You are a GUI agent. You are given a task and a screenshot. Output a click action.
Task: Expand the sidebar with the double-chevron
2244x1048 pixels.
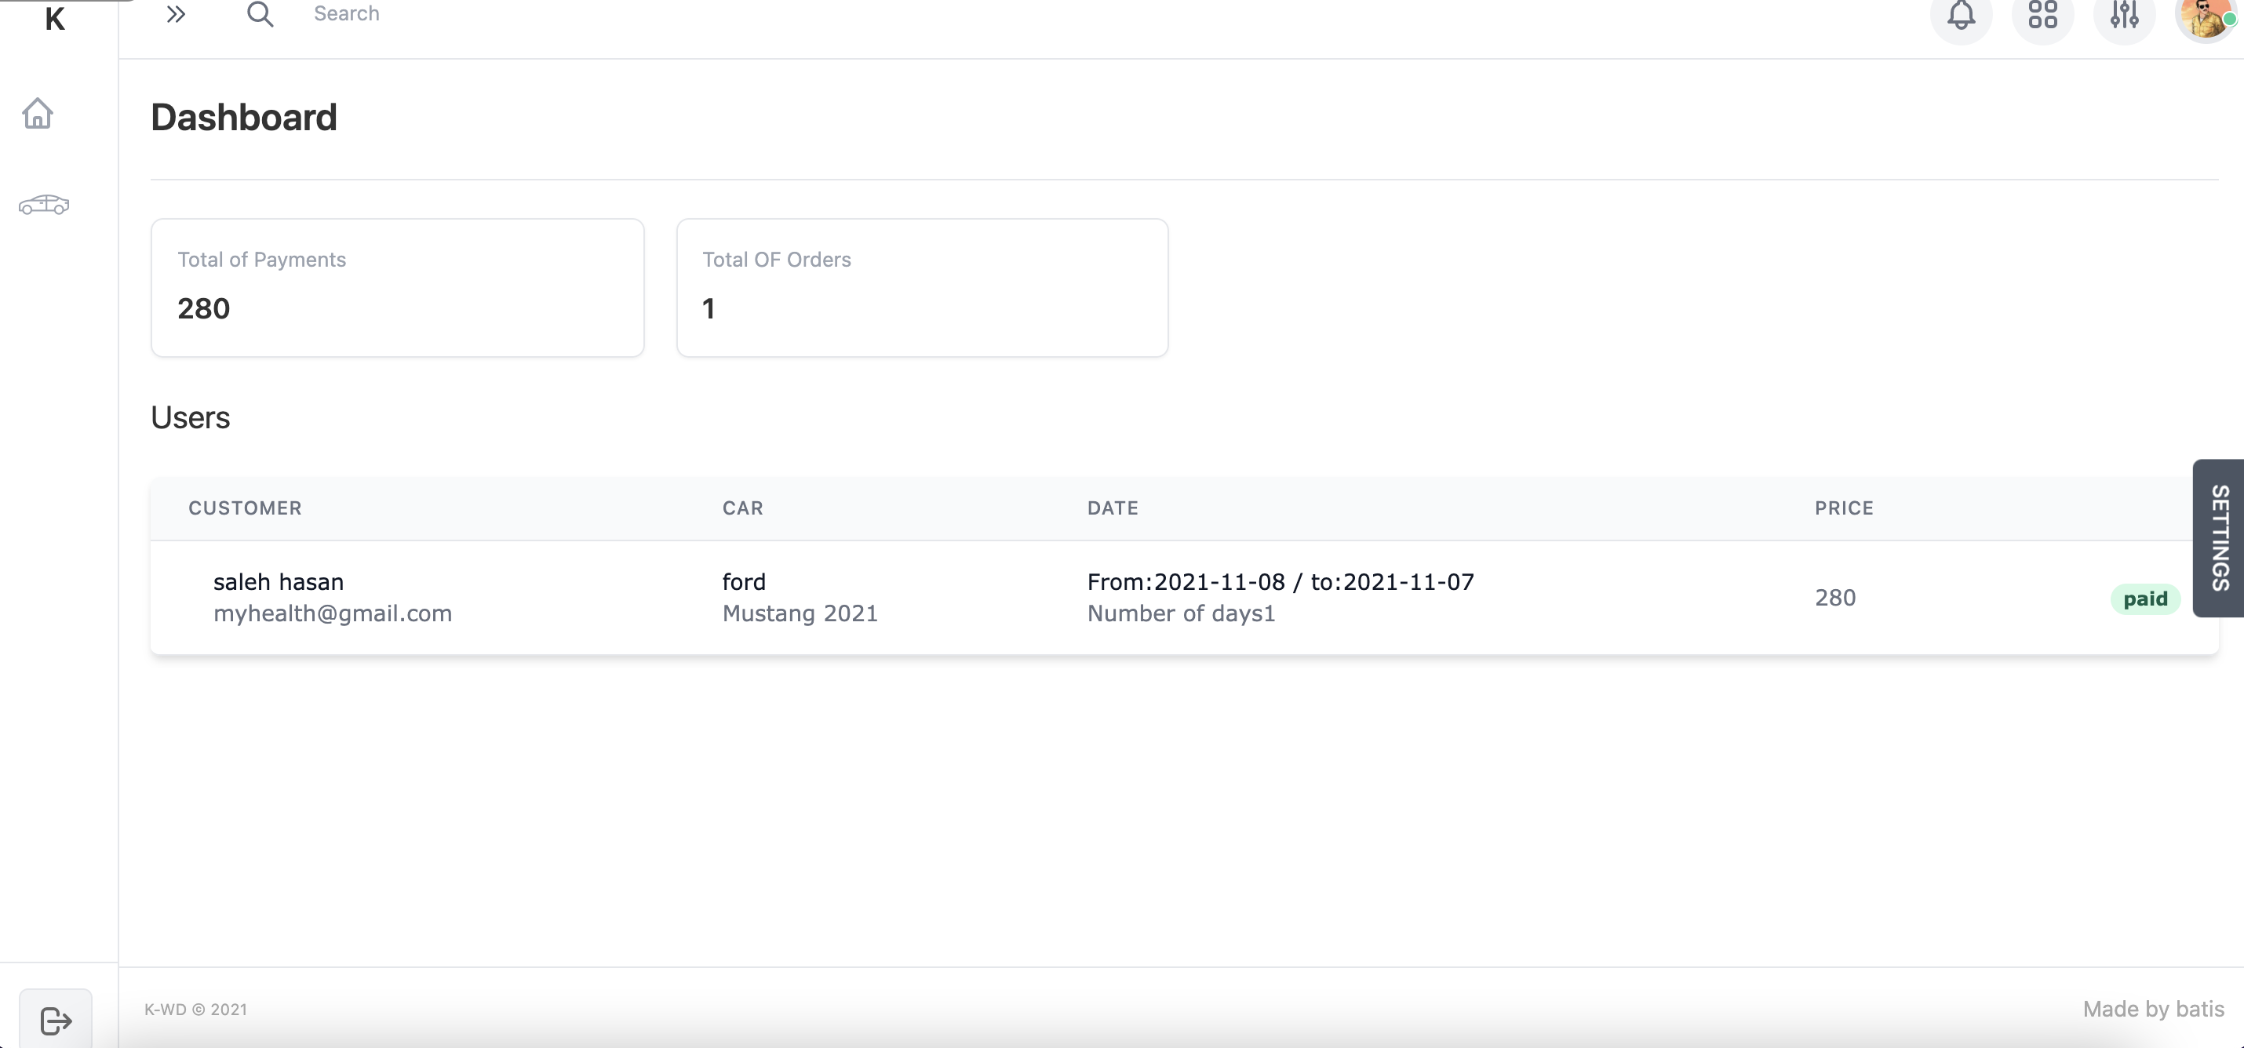(x=176, y=13)
